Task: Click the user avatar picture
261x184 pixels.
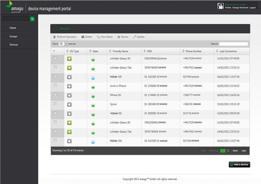Action: 221,6
